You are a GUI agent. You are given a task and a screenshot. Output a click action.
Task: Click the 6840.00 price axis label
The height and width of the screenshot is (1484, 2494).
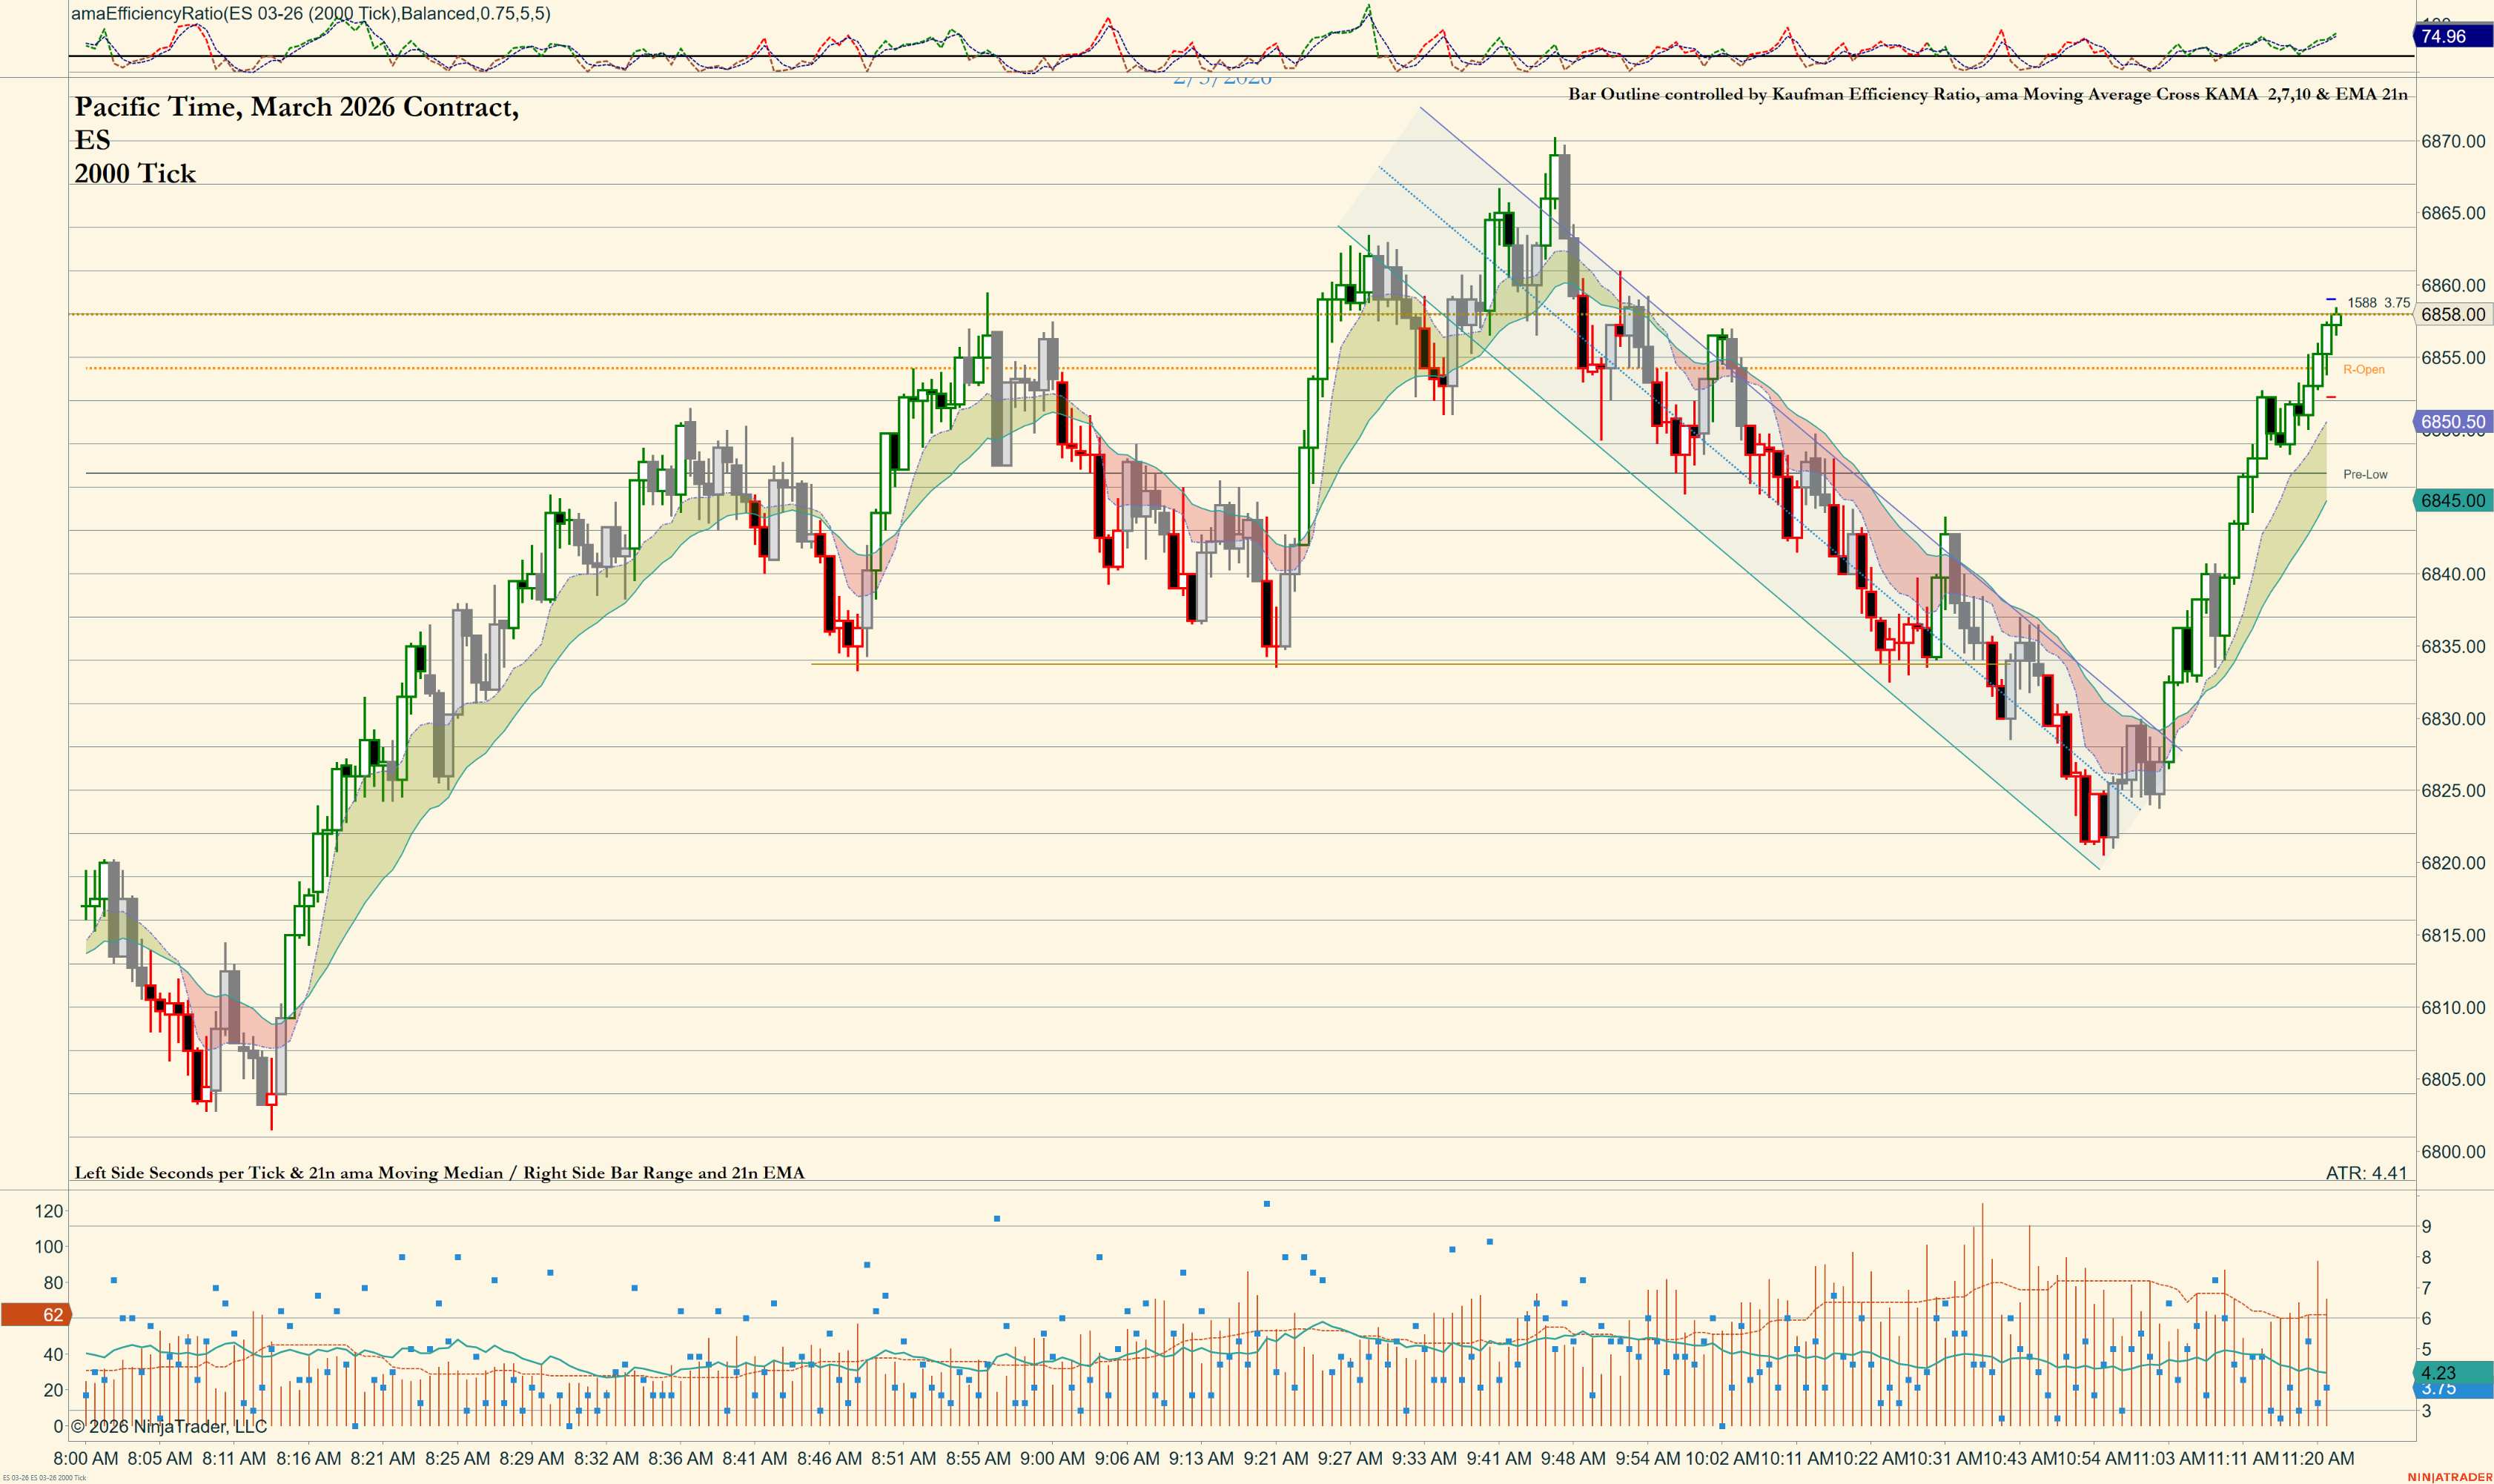tap(2452, 574)
